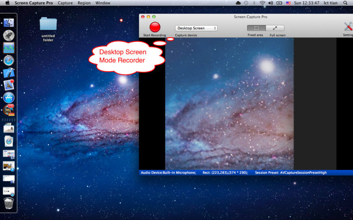Select the Full screen capture mode
This screenshot has height=220, width=353.
(275, 28)
